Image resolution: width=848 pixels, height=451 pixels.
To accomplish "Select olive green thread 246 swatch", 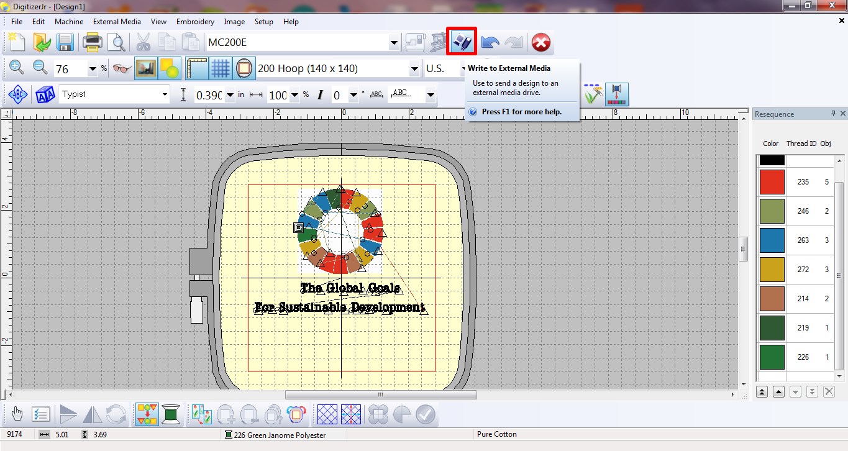I will click(772, 211).
